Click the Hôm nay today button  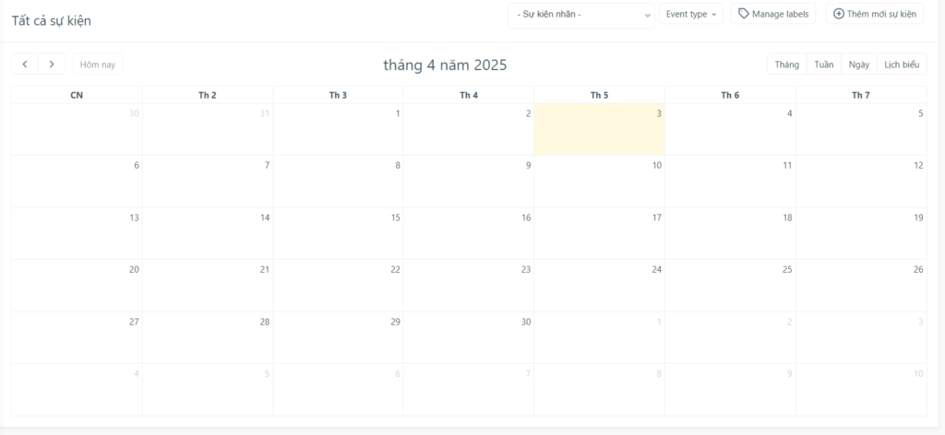[x=98, y=65]
